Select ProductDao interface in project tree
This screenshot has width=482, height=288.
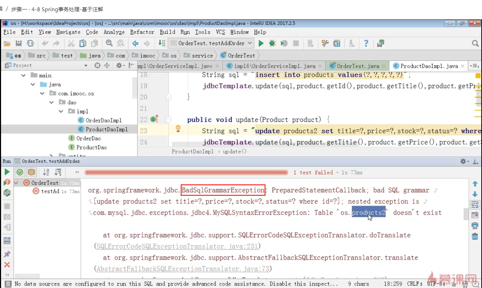pyautogui.click(x=87, y=147)
